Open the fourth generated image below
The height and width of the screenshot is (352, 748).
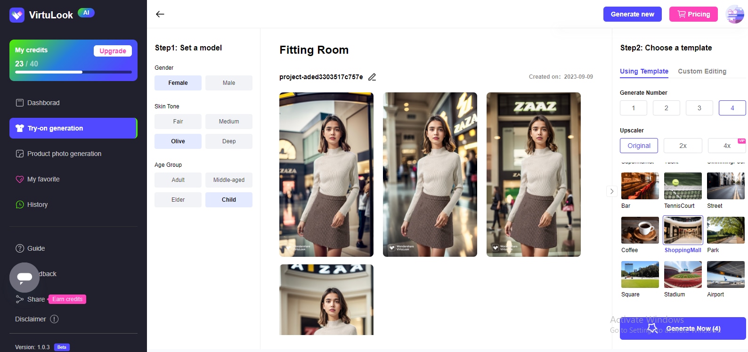pyautogui.click(x=326, y=300)
